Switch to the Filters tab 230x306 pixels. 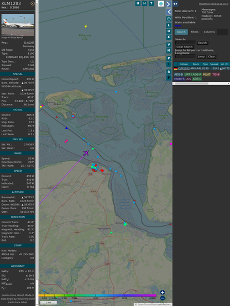195,32
